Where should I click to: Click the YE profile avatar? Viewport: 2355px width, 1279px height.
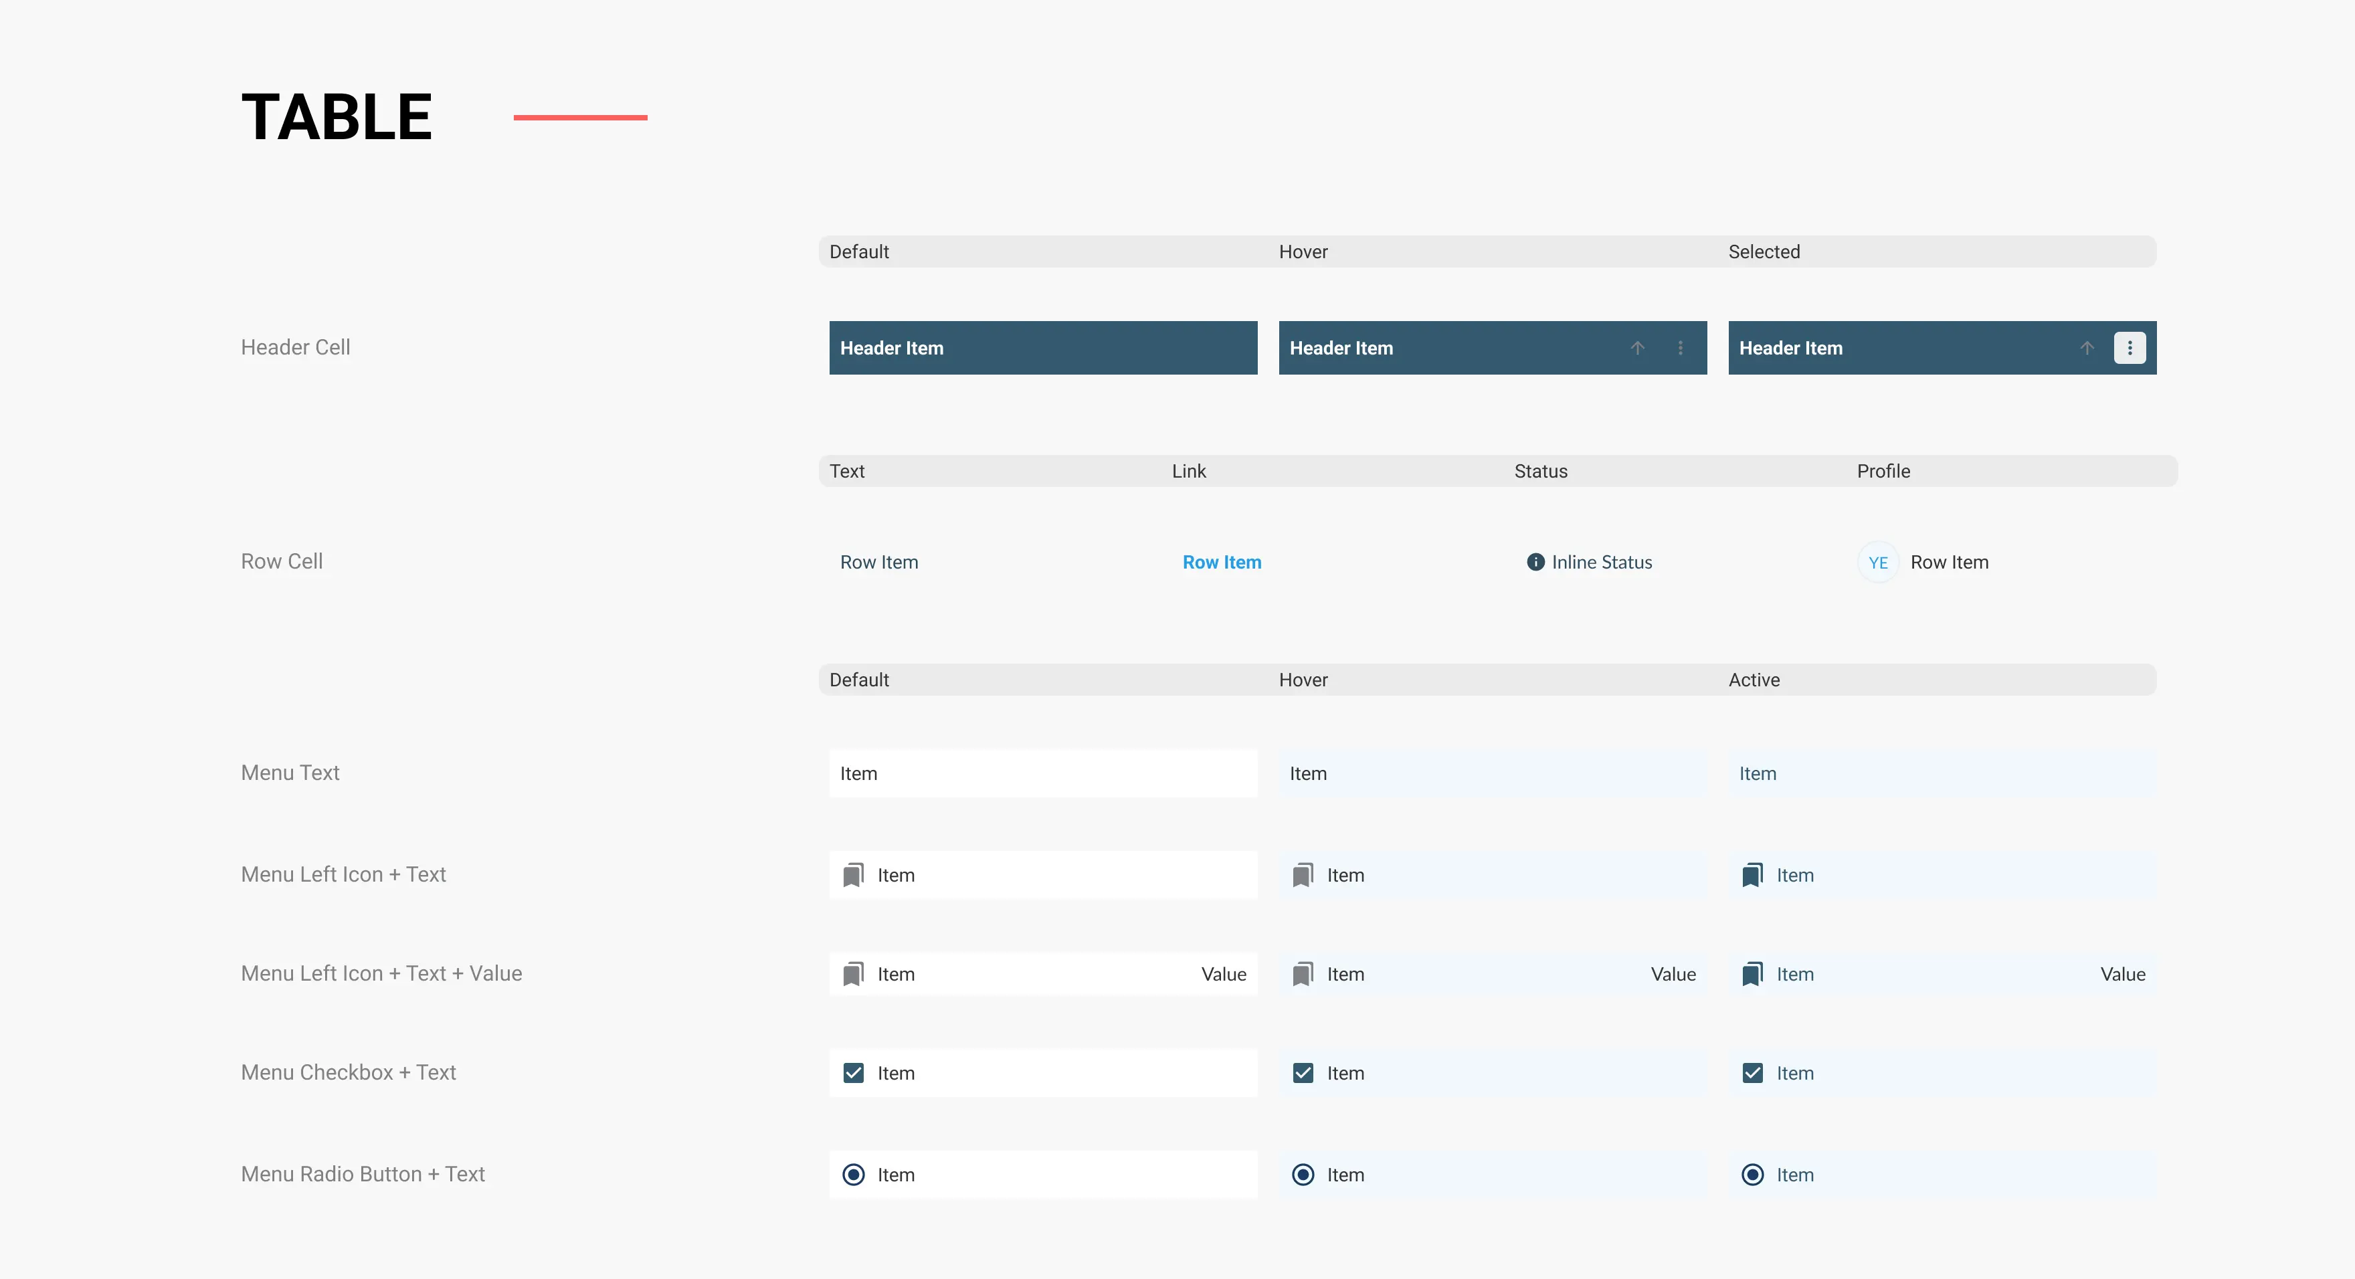1878,563
